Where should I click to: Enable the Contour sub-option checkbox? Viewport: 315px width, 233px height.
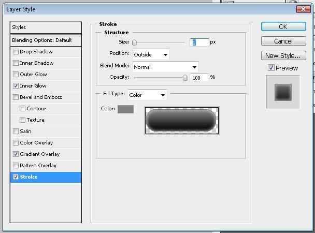click(23, 109)
